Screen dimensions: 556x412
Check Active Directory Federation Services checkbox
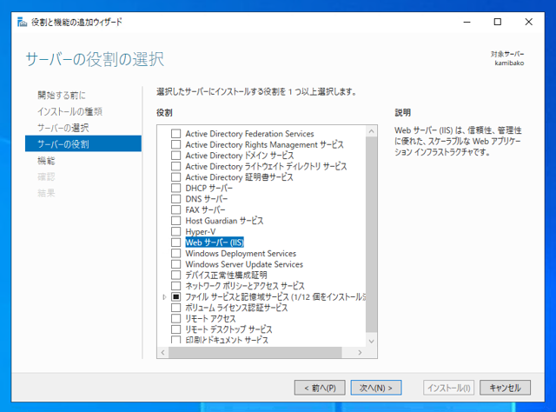click(175, 134)
